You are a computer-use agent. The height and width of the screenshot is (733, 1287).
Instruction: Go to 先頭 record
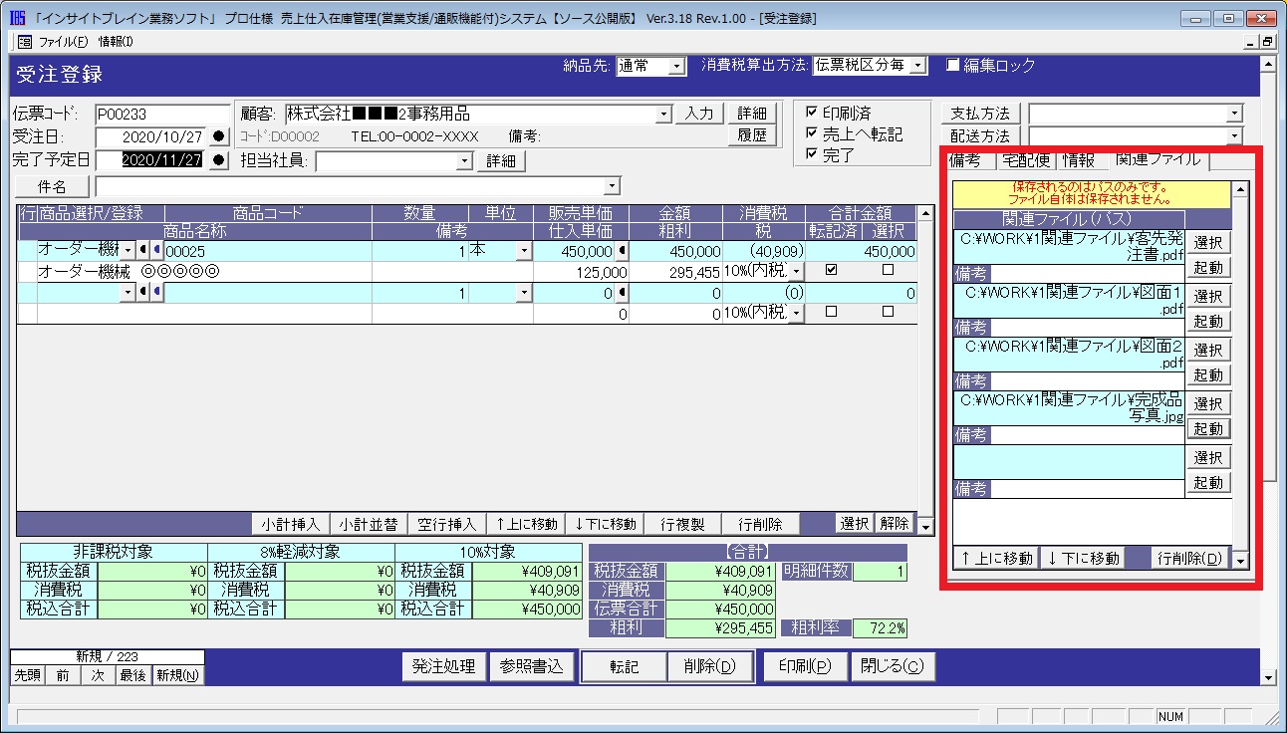click(x=28, y=675)
